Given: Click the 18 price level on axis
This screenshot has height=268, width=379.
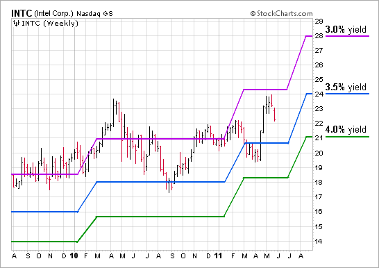Looking at the screenshot, I should click(319, 182).
